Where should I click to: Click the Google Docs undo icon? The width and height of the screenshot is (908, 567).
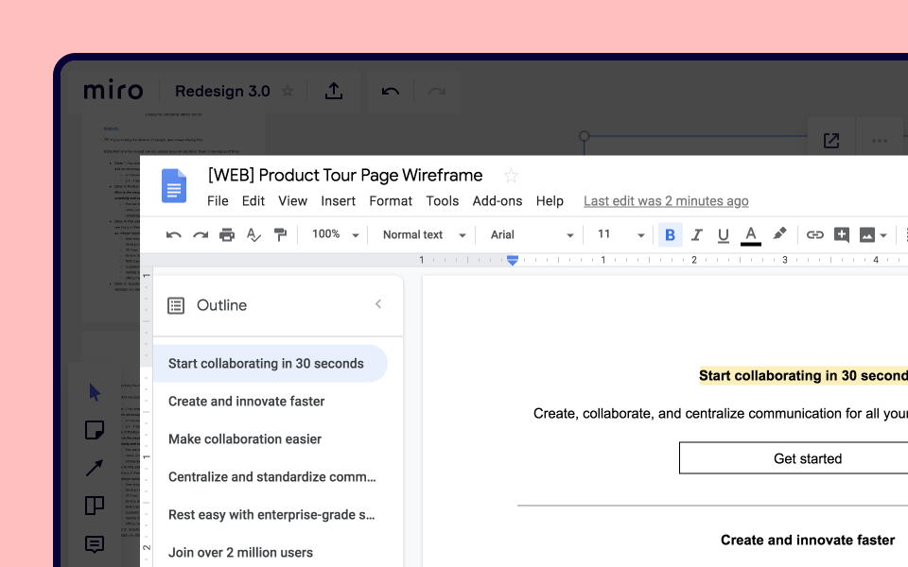(173, 235)
